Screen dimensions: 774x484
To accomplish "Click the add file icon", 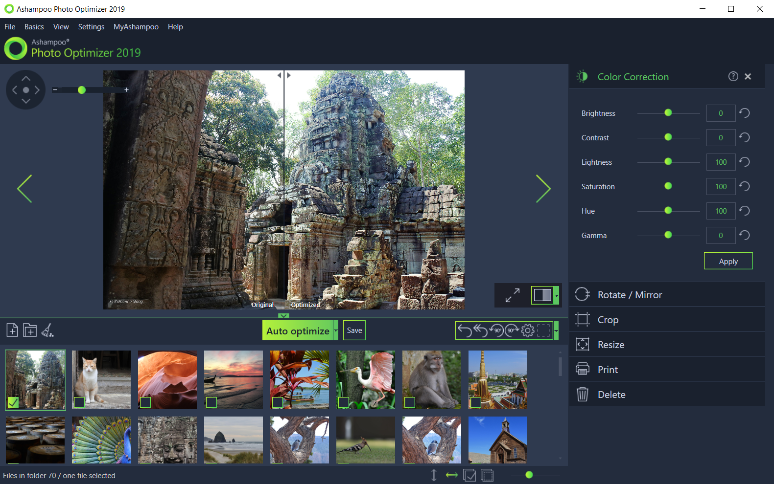I will [12, 330].
